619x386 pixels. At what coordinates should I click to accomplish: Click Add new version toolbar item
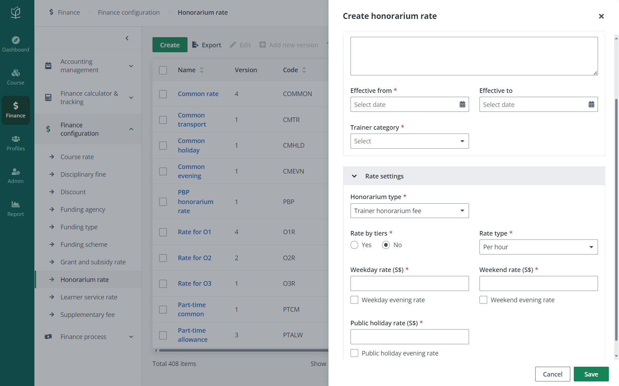click(x=289, y=45)
